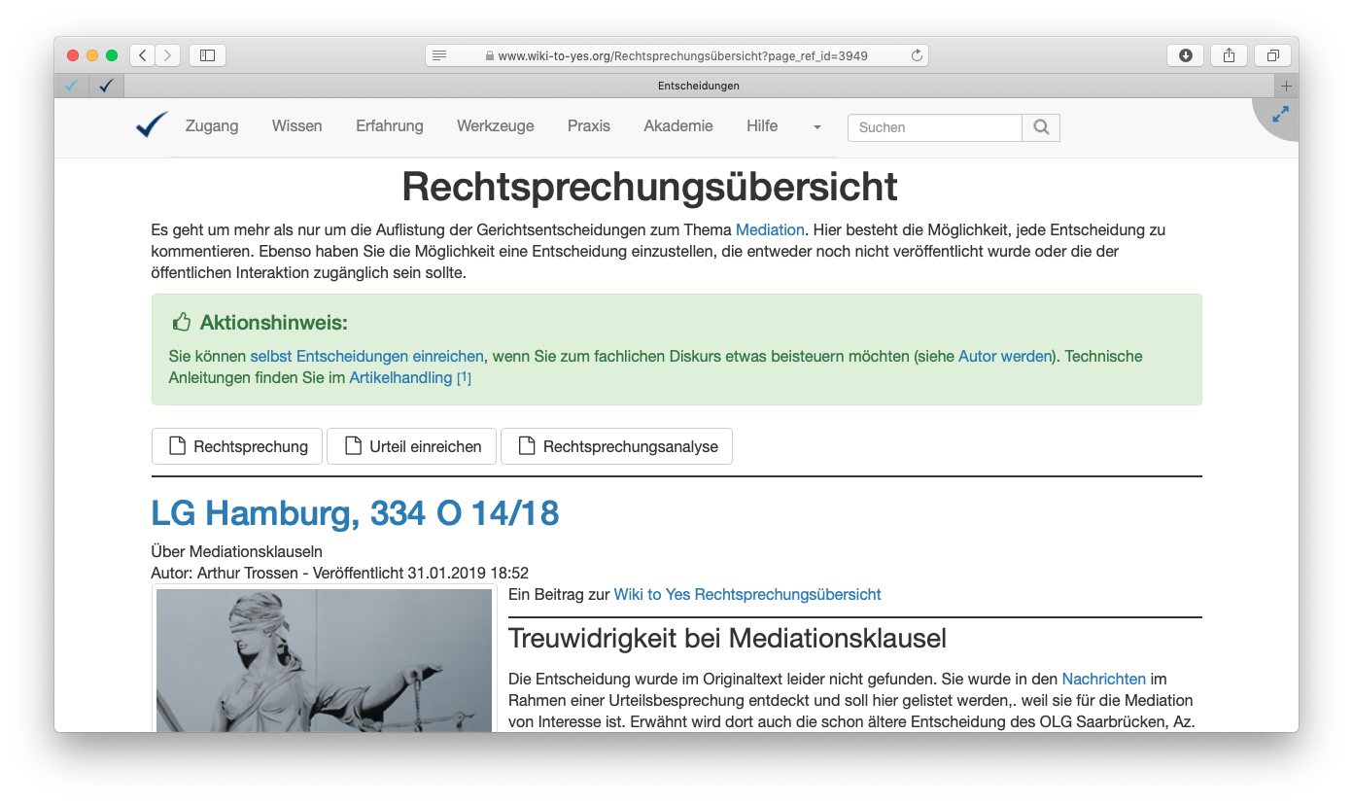Show all tabs overview icon

coord(1272,55)
